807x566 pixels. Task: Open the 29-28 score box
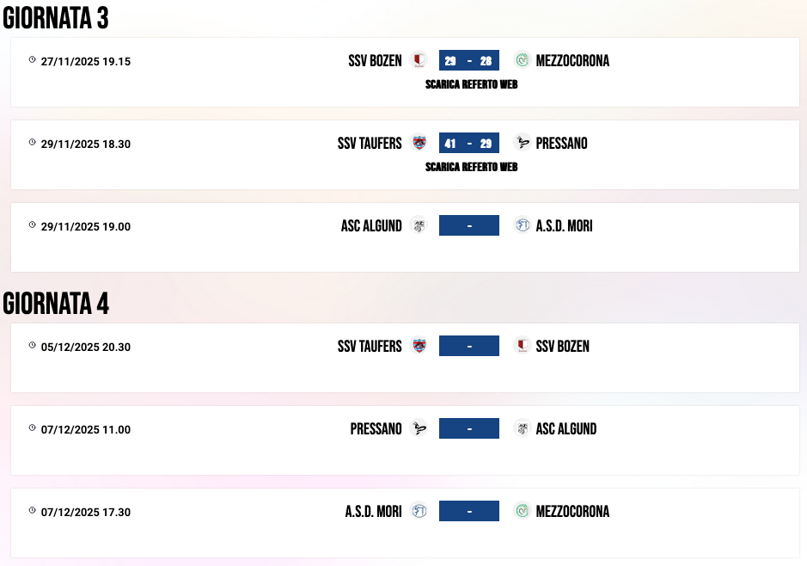coord(468,60)
